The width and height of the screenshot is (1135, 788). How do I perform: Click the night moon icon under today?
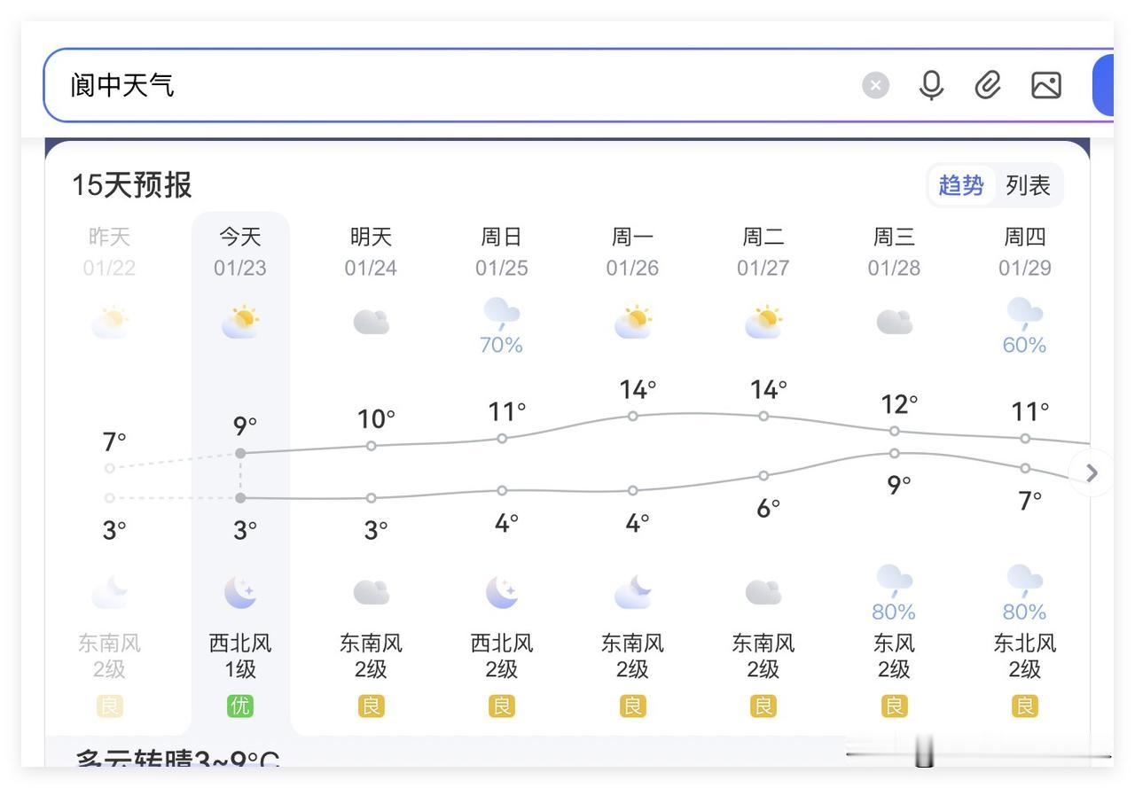pos(240,592)
